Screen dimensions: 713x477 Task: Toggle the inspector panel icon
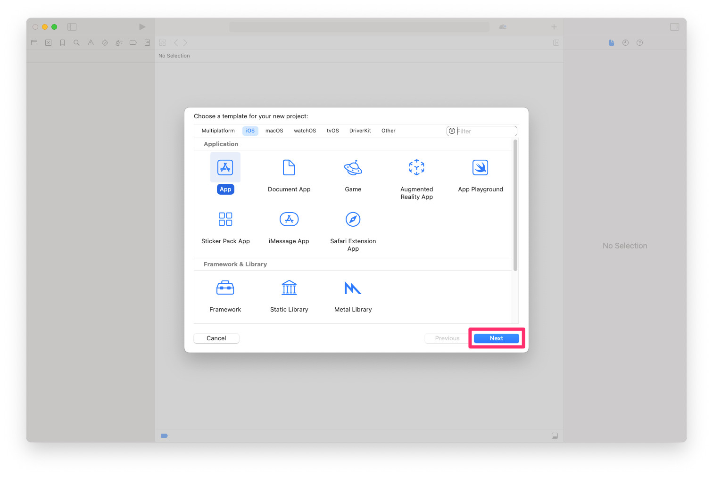(675, 27)
